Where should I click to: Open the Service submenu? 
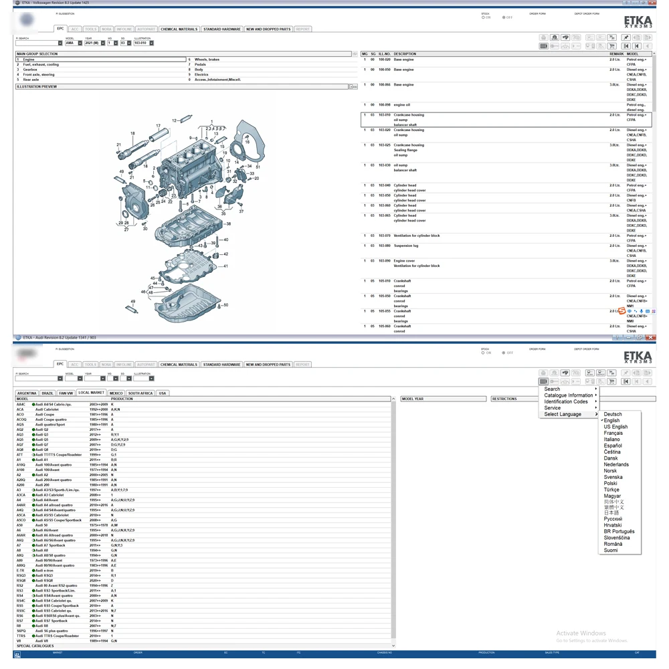(x=569, y=408)
